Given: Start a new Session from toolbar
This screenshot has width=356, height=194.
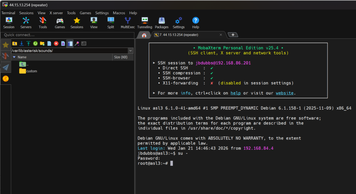Looking at the screenshot, I should click(x=9, y=23).
